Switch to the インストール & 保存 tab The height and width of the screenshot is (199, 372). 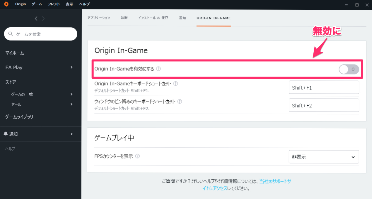pyautogui.click(x=153, y=18)
